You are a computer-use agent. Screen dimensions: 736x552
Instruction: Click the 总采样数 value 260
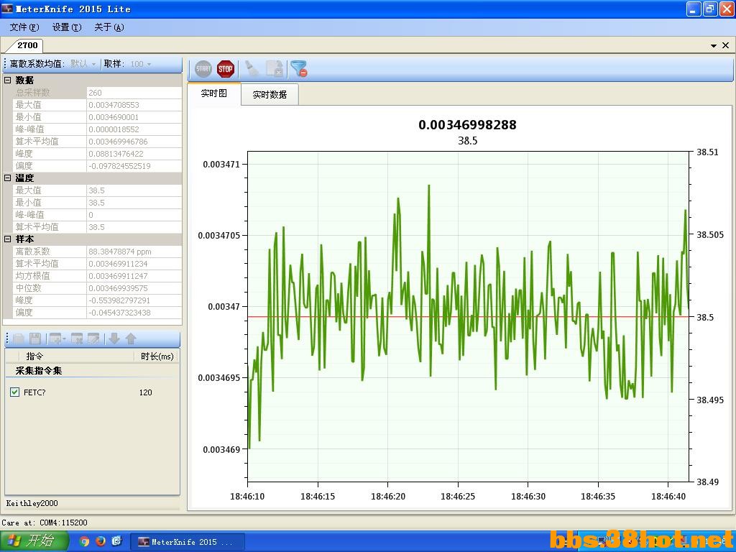(x=134, y=93)
